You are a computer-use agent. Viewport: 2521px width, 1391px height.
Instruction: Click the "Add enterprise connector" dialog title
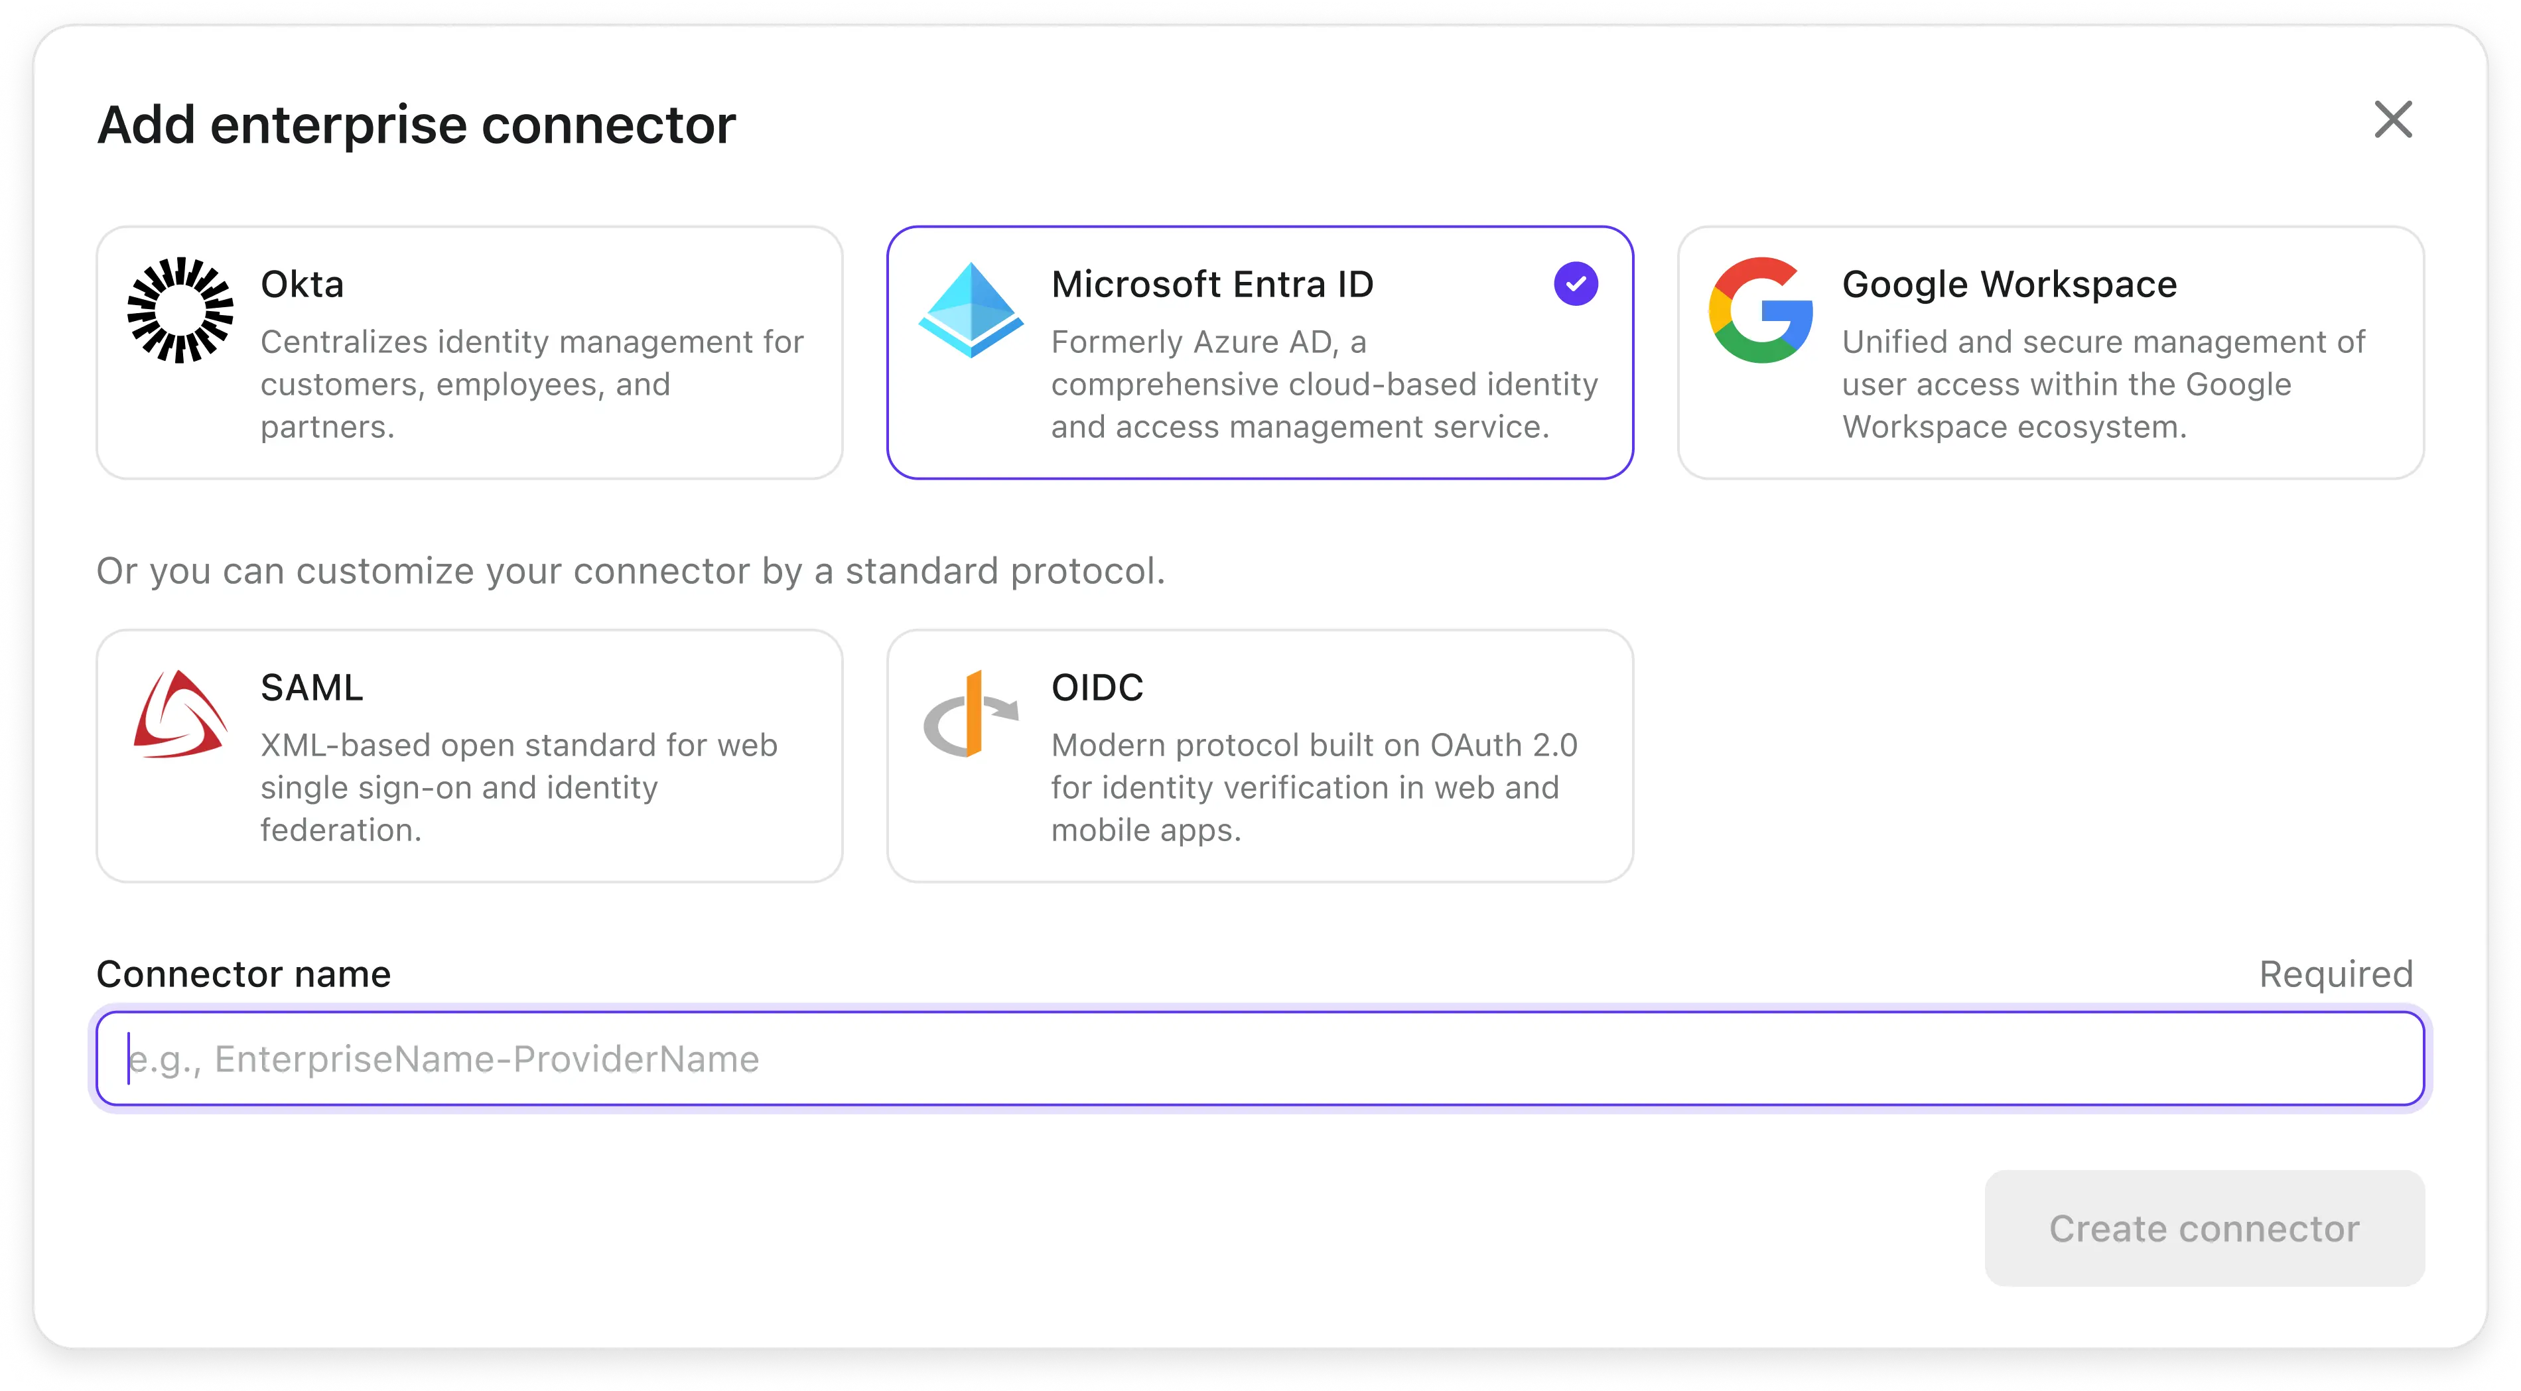coord(415,124)
